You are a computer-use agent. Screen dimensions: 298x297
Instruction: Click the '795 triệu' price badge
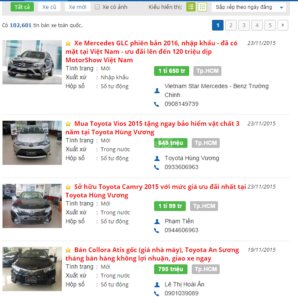[171, 269]
